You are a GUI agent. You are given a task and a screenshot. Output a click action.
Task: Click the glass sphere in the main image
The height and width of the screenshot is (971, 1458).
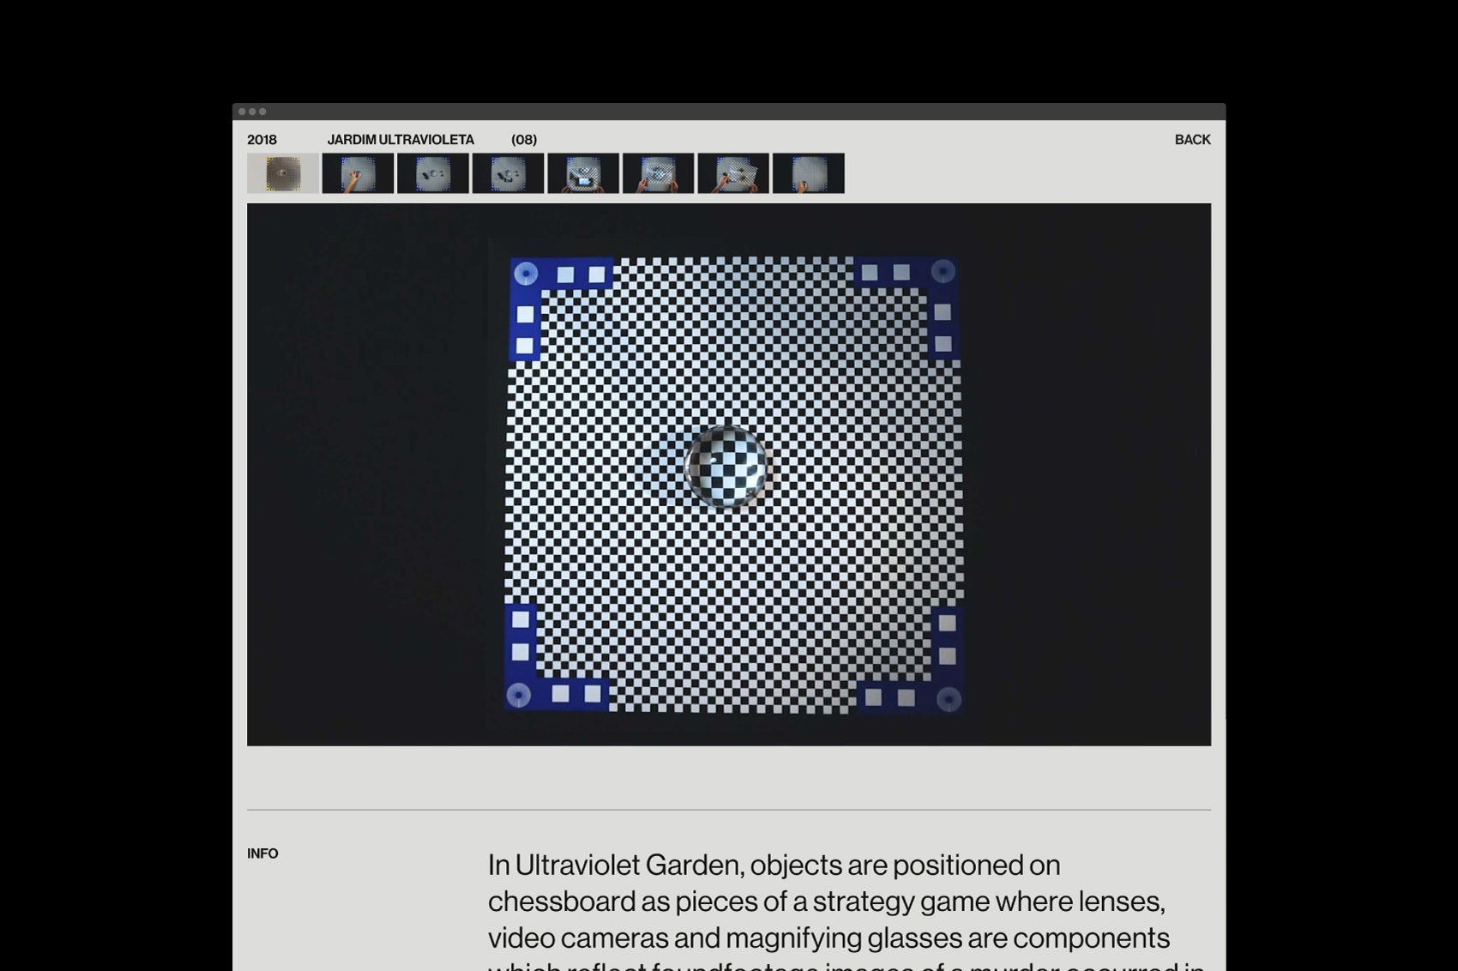tap(726, 467)
